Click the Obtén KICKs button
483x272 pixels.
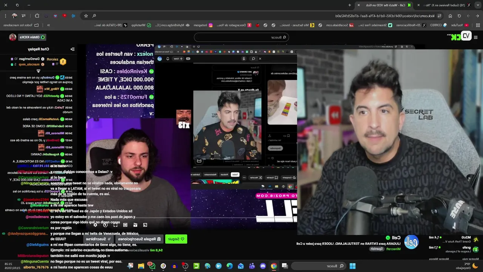[32, 37]
